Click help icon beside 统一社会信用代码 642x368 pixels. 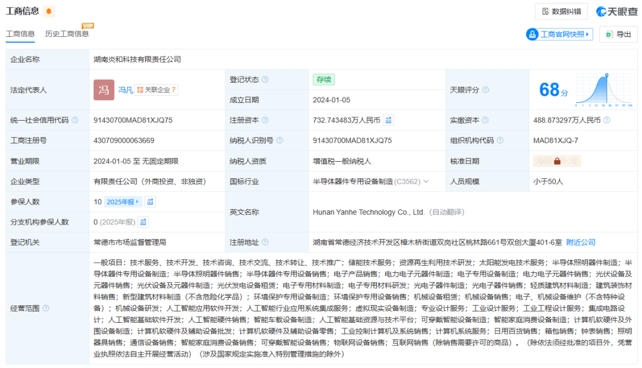(75, 120)
